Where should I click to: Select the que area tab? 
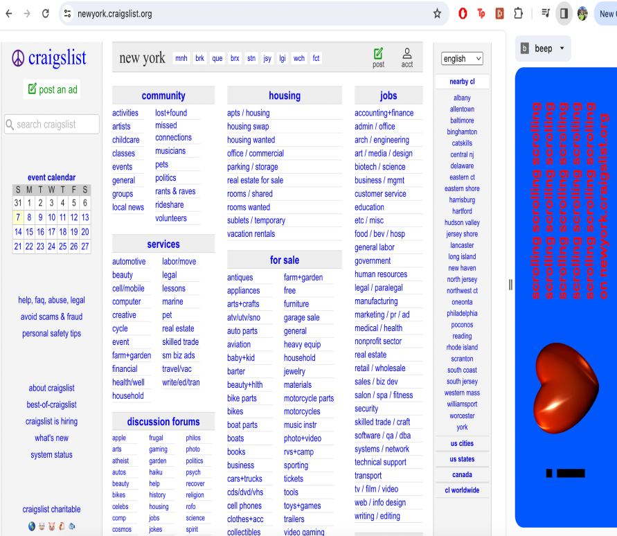(217, 58)
